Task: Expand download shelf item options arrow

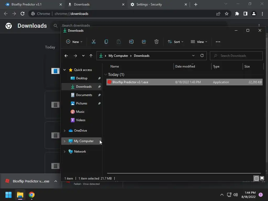Action: coord(56,181)
